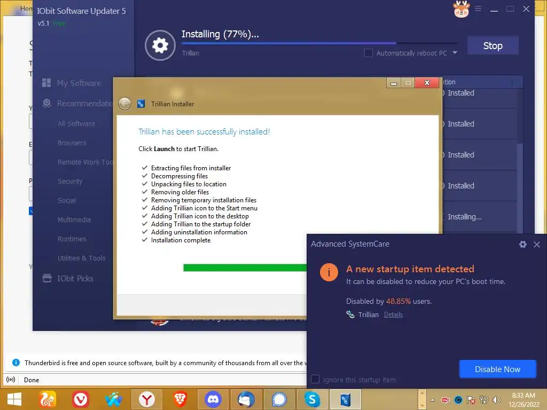Open Thunderbird from taskbar
This screenshot has height=410, width=547.
tap(246, 399)
